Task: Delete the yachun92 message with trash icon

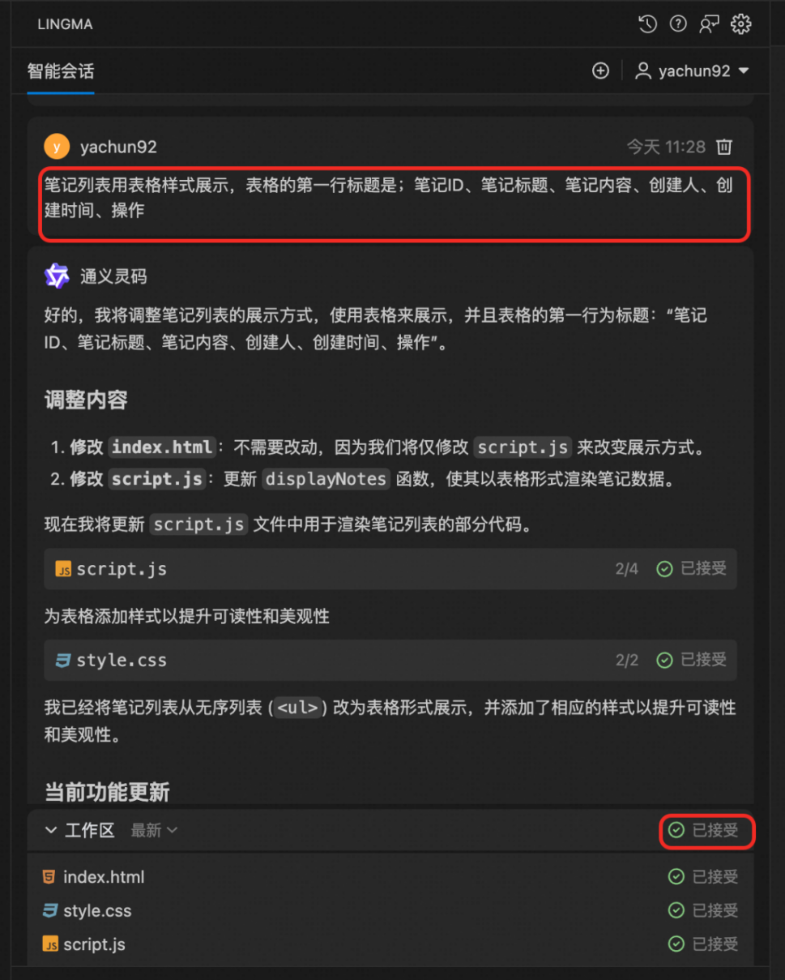Action: [x=724, y=147]
